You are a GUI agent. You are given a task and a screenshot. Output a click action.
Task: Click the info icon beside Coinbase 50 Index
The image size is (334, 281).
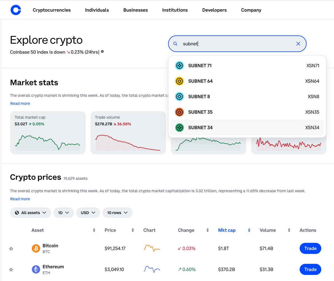click(x=102, y=52)
